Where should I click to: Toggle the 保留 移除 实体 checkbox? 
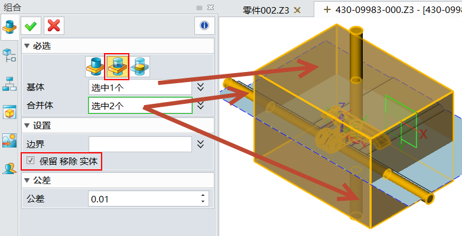30,160
